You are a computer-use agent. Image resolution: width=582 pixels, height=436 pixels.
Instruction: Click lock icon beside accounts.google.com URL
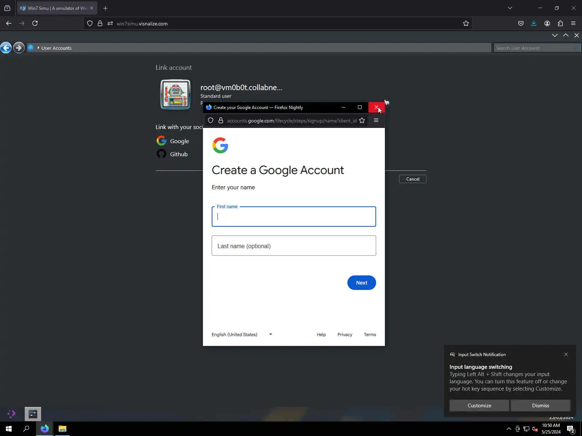tap(221, 121)
